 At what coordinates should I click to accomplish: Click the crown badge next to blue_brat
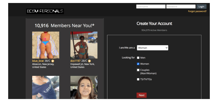pos(53,61)
